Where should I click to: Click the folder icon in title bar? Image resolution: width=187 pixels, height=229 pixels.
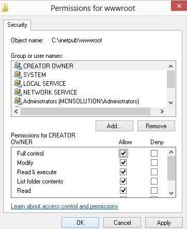[x=5, y=8]
